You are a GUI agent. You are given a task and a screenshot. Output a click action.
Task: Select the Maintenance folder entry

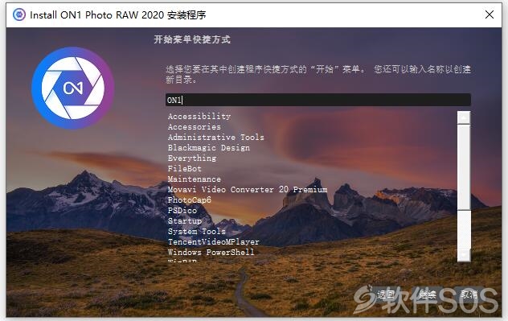click(194, 179)
